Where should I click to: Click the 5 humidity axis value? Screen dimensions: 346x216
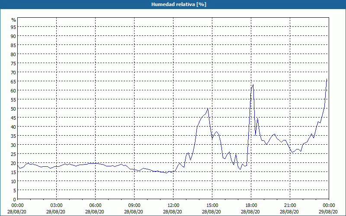click(15, 191)
